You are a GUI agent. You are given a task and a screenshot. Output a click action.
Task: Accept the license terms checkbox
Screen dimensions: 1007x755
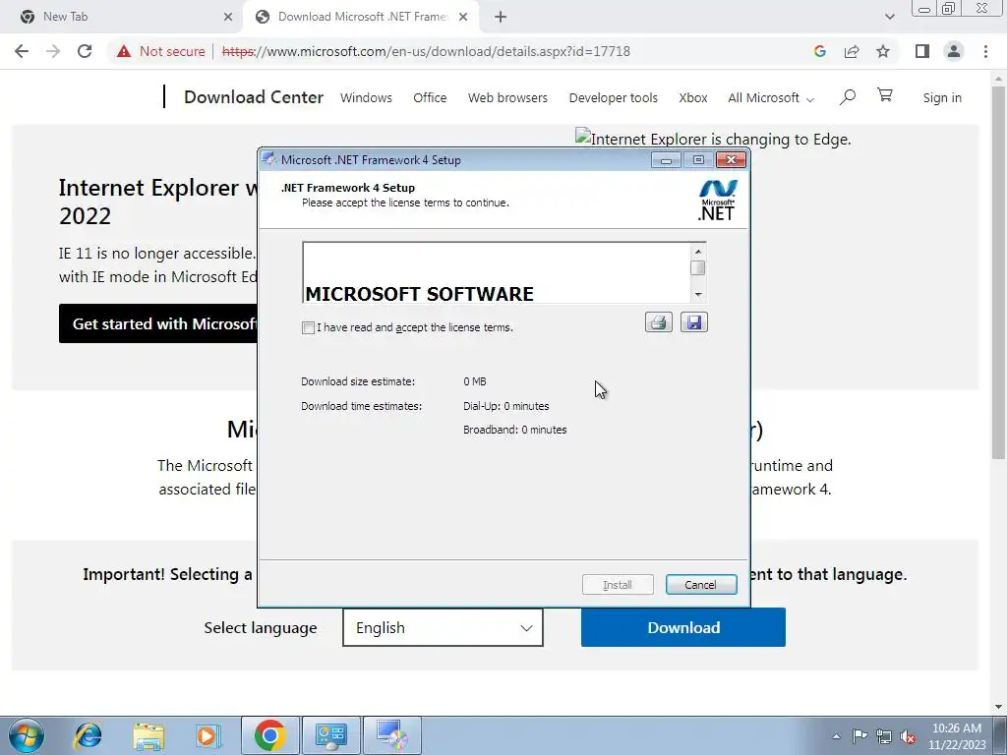[x=308, y=328]
